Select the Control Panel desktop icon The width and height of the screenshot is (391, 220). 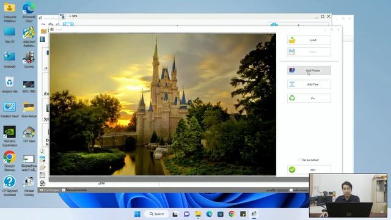point(10,109)
